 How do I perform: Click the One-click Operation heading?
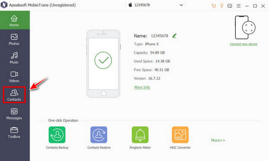pyautogui.click(x=63, y=120)
